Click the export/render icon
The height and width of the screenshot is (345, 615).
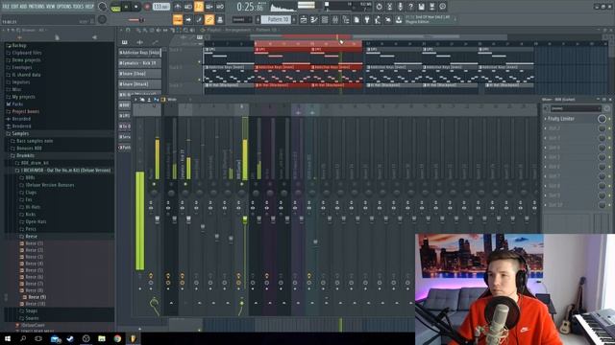point(431,7)
